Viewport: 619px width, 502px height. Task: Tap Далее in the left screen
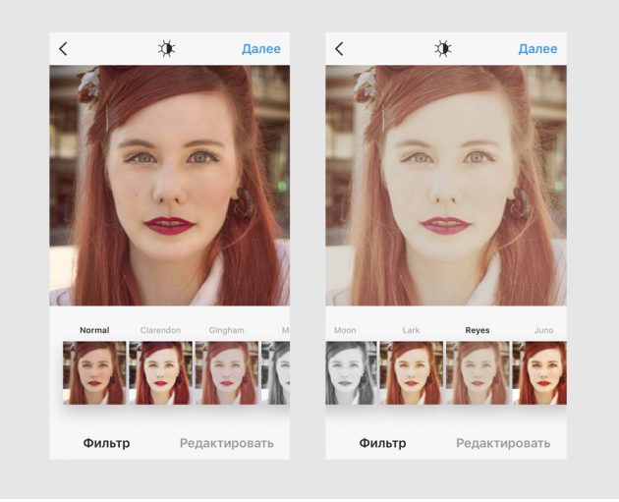[261, 49]
